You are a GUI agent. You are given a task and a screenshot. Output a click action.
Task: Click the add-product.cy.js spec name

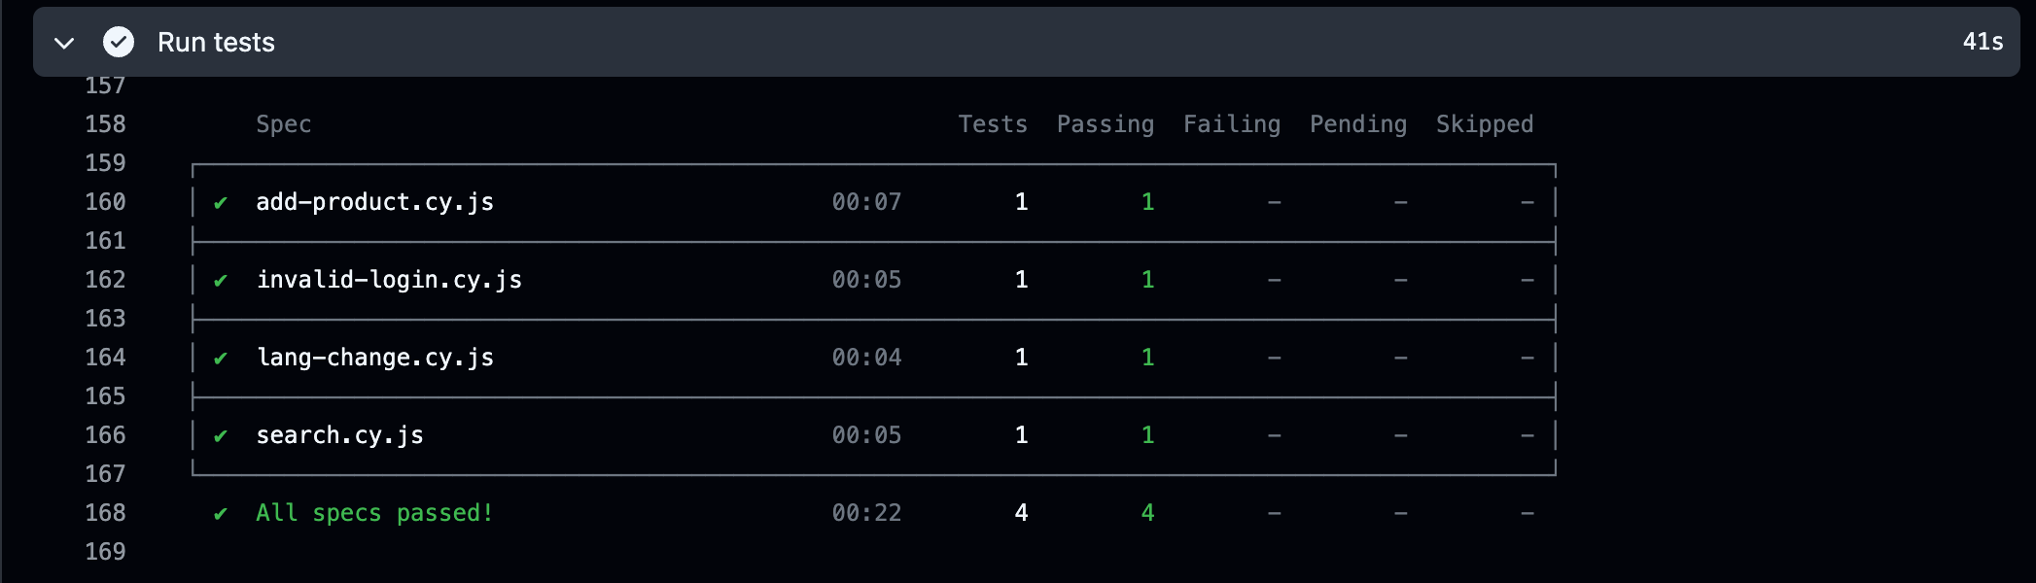tap(374, 202)
